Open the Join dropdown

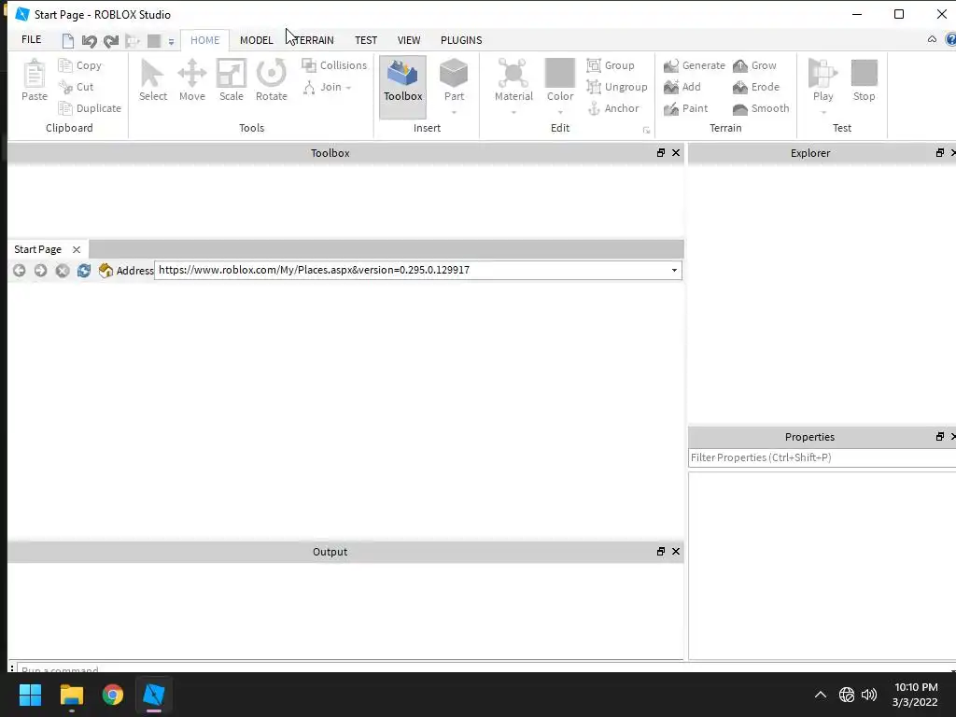point(328,87)
